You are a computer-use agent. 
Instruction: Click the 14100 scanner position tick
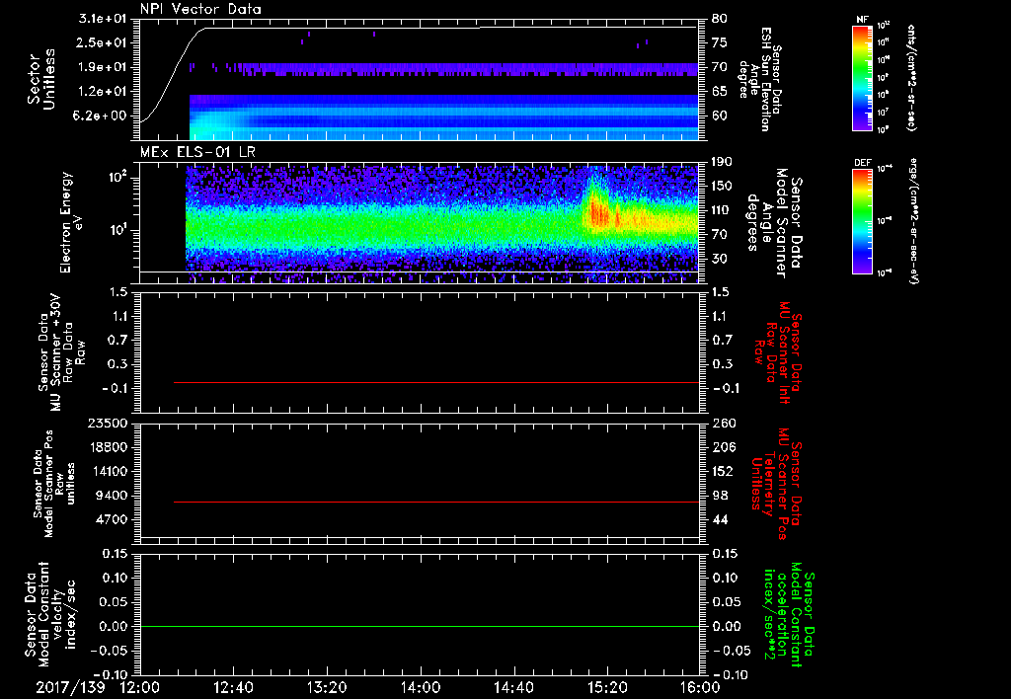point(108,471)
